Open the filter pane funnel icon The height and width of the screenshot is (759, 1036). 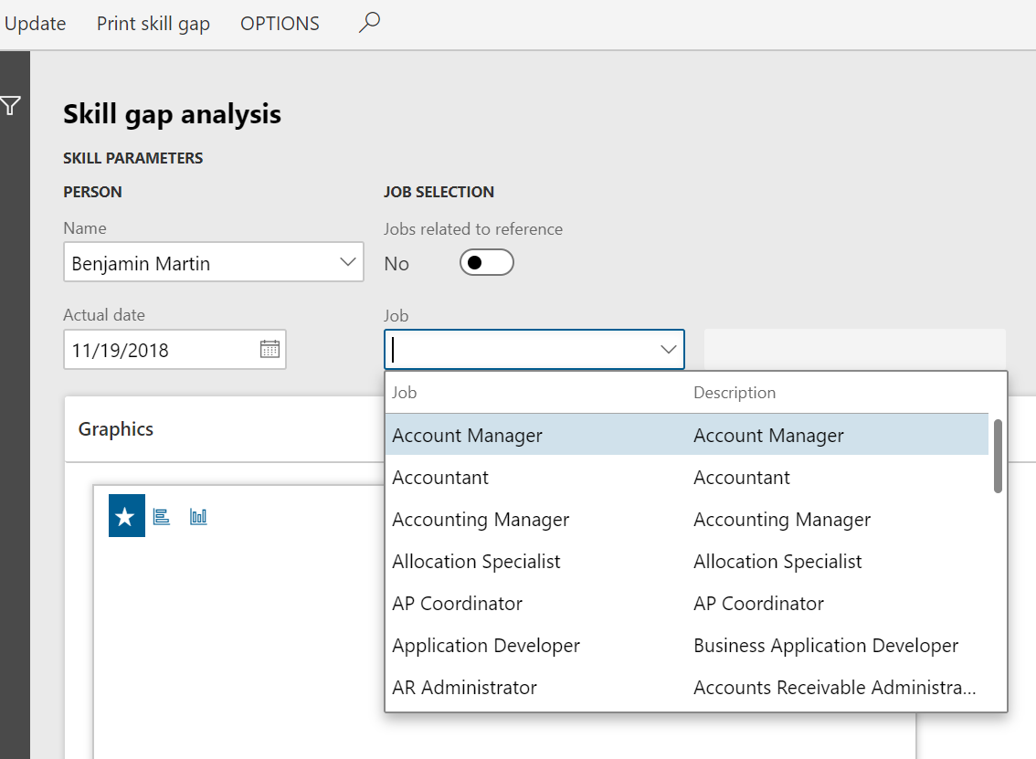pyautogui.click(x=10, y=106)
